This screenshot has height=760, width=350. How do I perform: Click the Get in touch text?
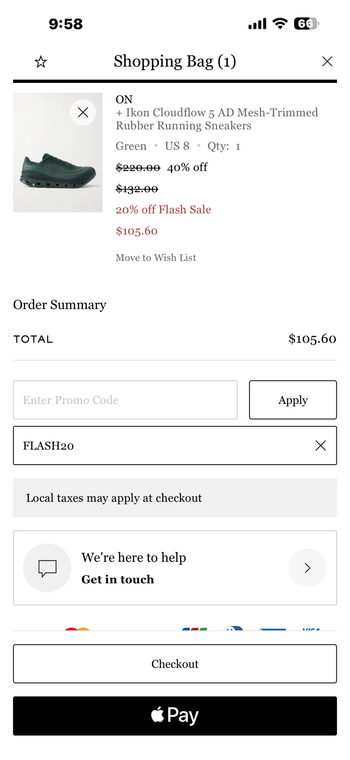[x=118, y=579]
